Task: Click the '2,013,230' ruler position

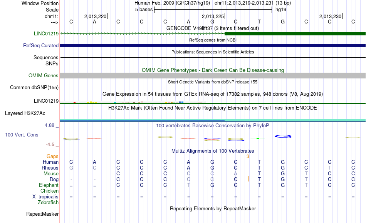Action: tap(330, 16)
